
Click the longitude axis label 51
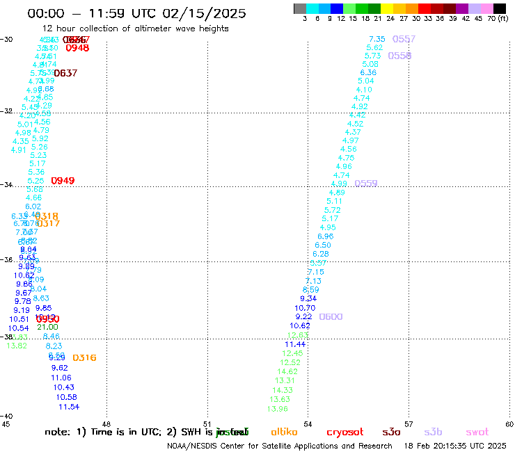tap(207, 424)
